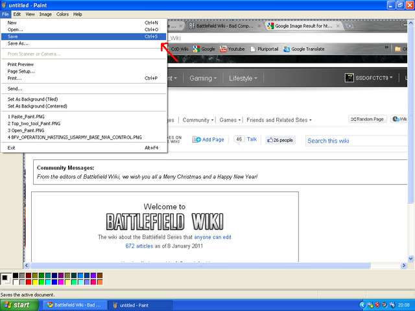Image resolution: width=415 pixels, height=311 pixels.
Task: Pick the white color swatch
Action: point(16,282)
